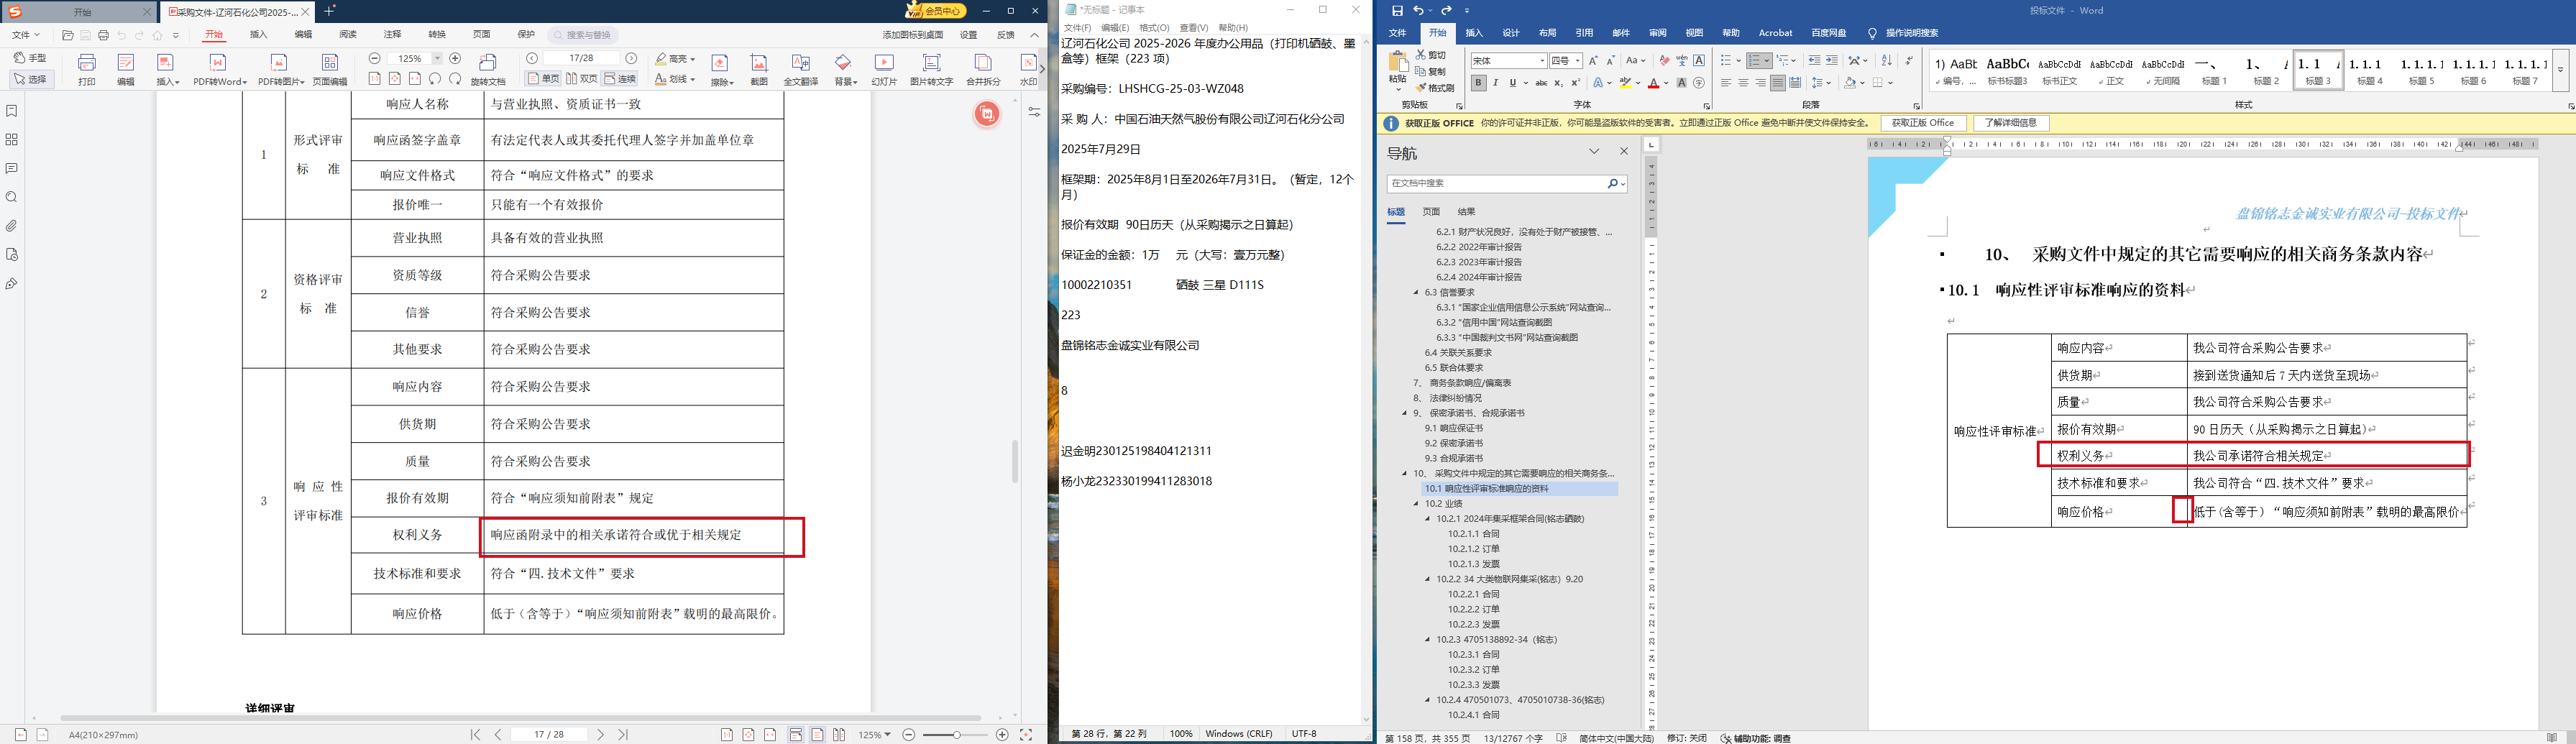Switch the PDF toolbar to 双页 double-page view
The width and height of the screenshot is (2576, 744).
tap(582, 79)
